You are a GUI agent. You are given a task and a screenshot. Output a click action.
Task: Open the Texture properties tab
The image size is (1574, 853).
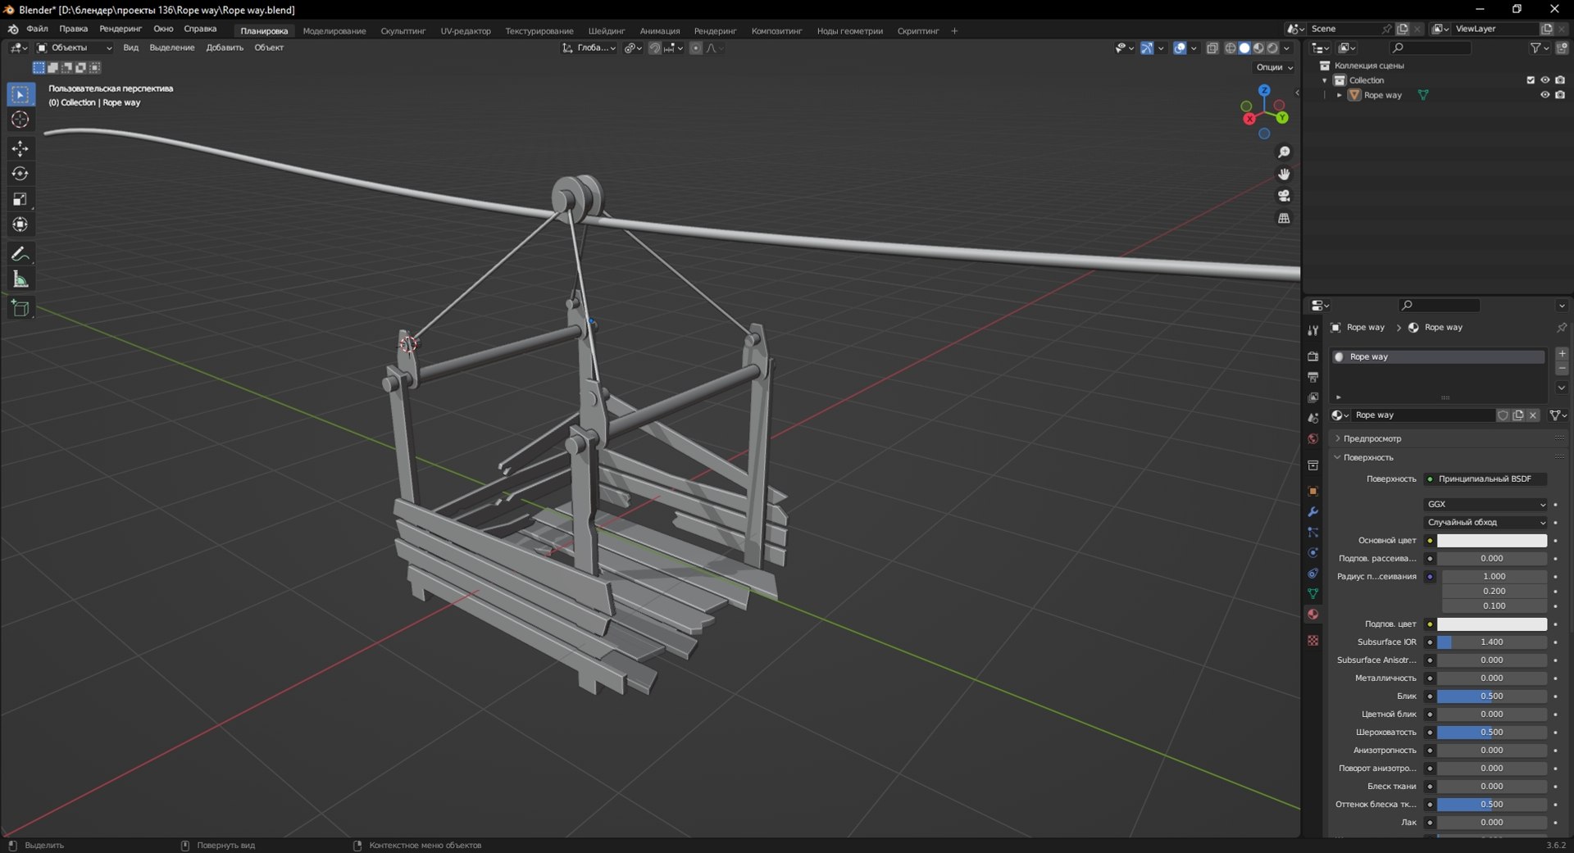pyautogui.click(x=1312, y=640)
